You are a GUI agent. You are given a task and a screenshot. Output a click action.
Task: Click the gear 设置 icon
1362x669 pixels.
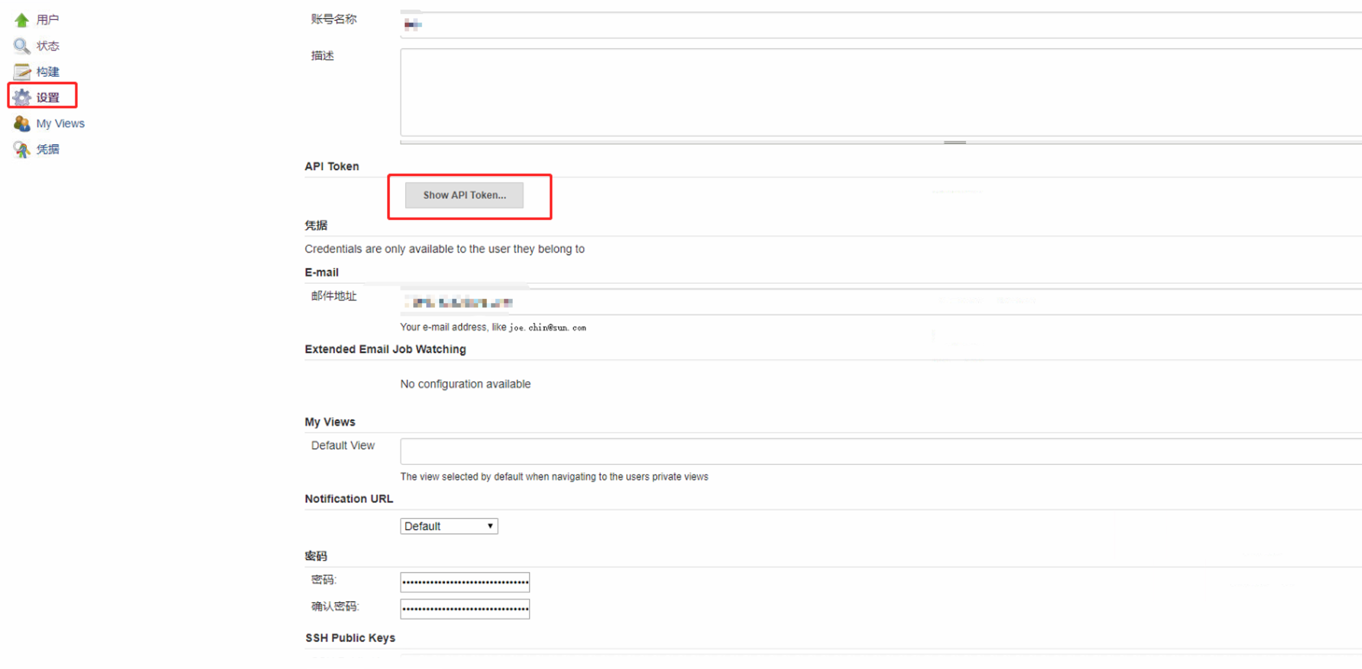[22, 97]
